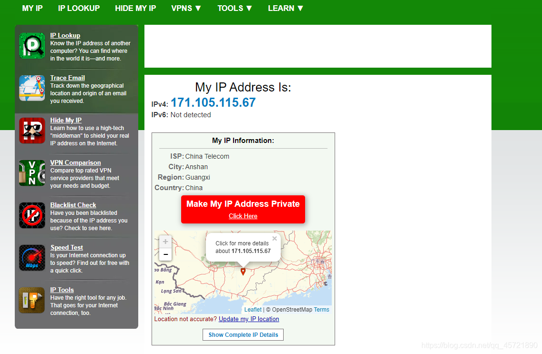The height and width of the screenshot is (354, 542).
Task: Click the IP Lookup magnifier icon
Action: [32, 46]
